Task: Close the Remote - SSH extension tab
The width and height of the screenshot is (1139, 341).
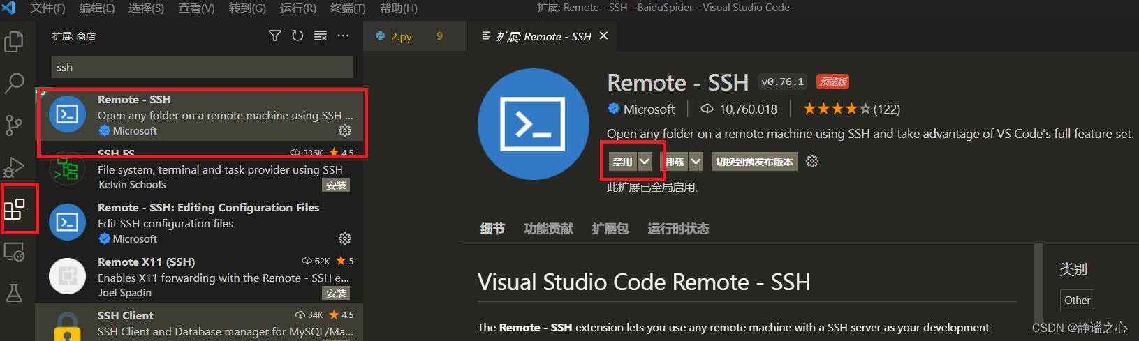Action: point(604,36)
